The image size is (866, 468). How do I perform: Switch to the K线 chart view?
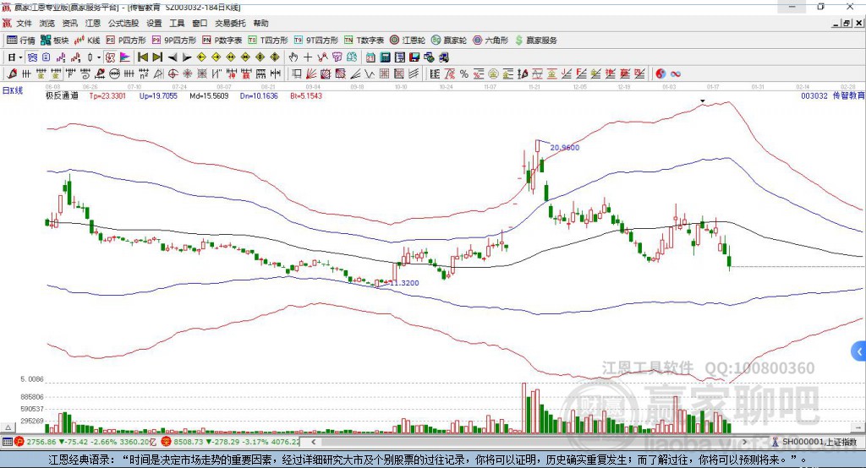point(87,41)
